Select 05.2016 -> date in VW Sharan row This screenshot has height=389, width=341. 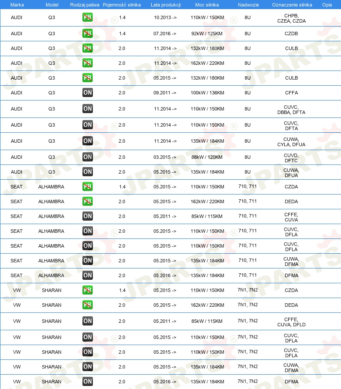point(165,382)
